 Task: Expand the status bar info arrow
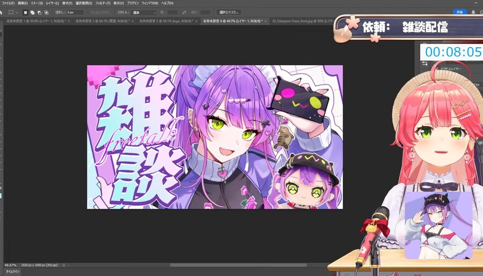pos(64,265)
